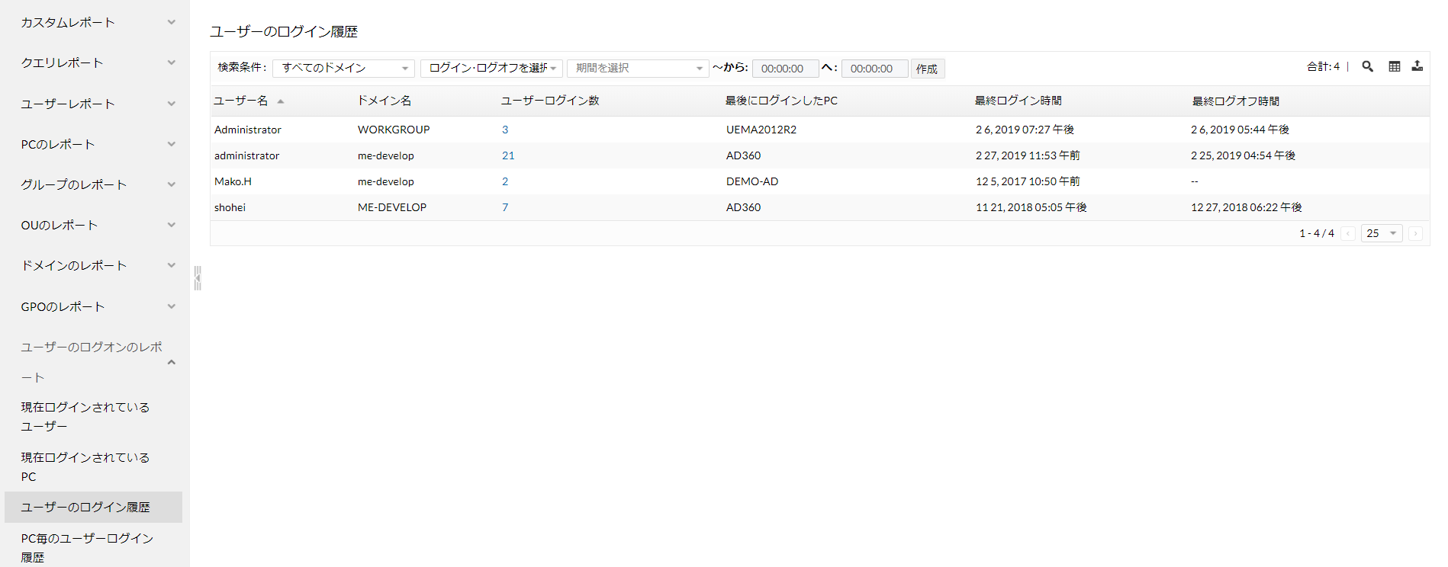Open login count 7 for shohei

pyautogui.click(x=505, y=207)
